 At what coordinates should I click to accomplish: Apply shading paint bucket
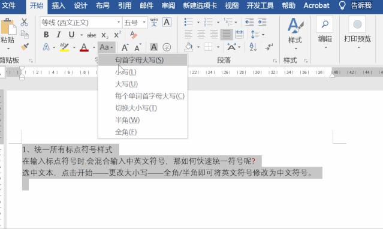pyautogui.click(x=189, y=47)
